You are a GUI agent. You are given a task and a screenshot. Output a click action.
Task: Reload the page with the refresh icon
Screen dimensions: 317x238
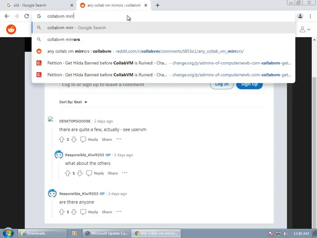[x=27, y=16]
